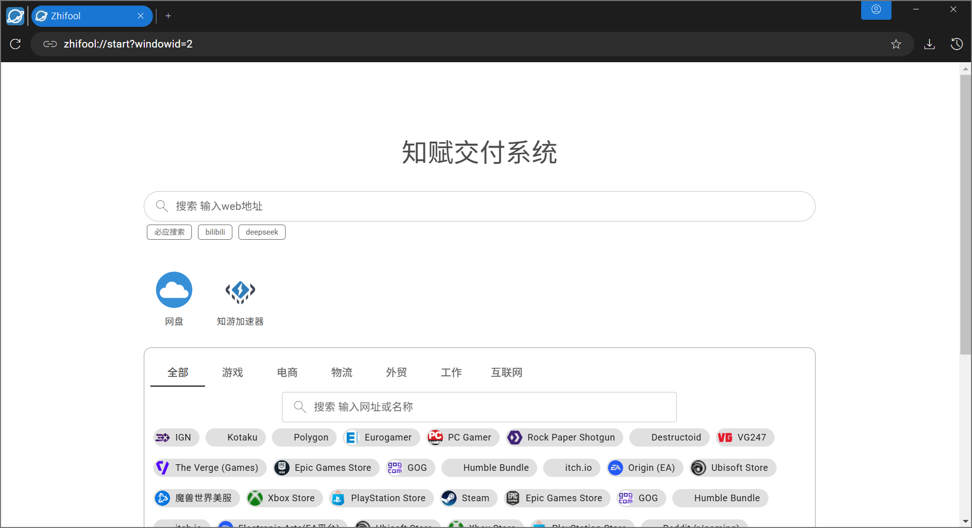Viewport: 972px width, 528px height.
Task: Open the user account profile icon
Action: click(876, 10)
